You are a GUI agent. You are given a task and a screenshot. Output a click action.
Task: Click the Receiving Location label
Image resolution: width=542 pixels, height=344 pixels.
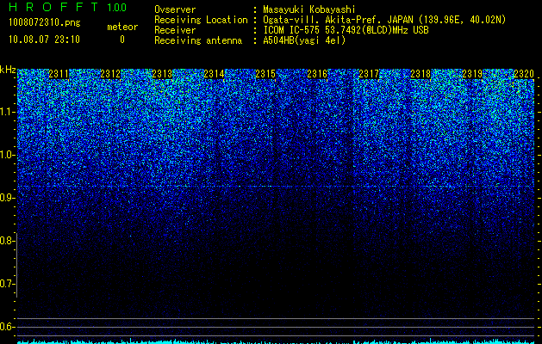pyautogui.click(x=201, y=20)
